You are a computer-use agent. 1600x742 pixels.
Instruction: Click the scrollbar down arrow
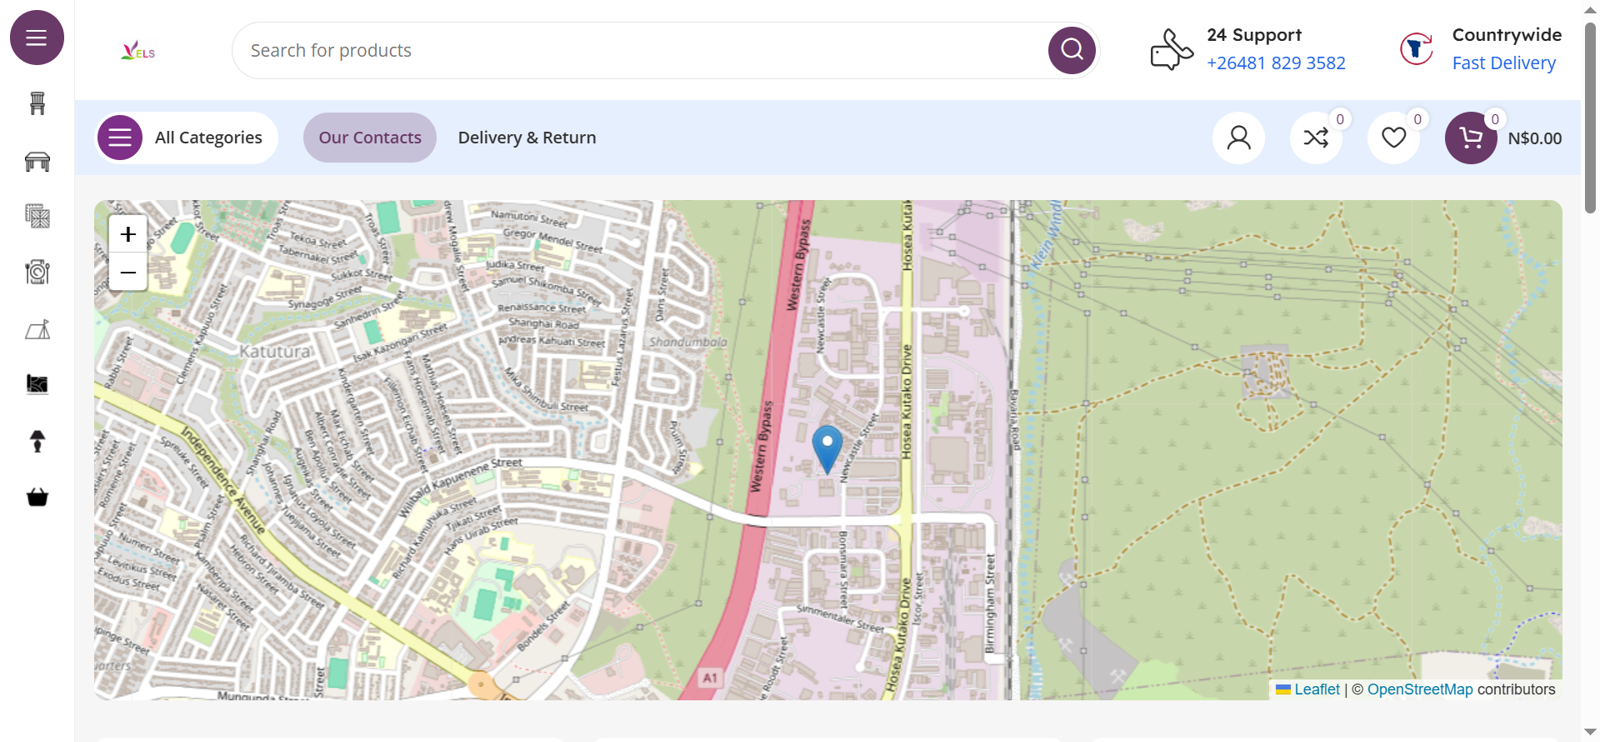[x=1590, y=732]
